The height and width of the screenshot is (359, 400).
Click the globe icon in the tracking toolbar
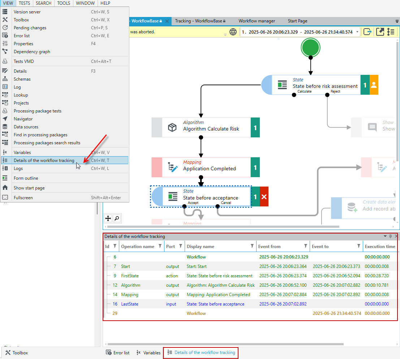[x=233, y=32]
